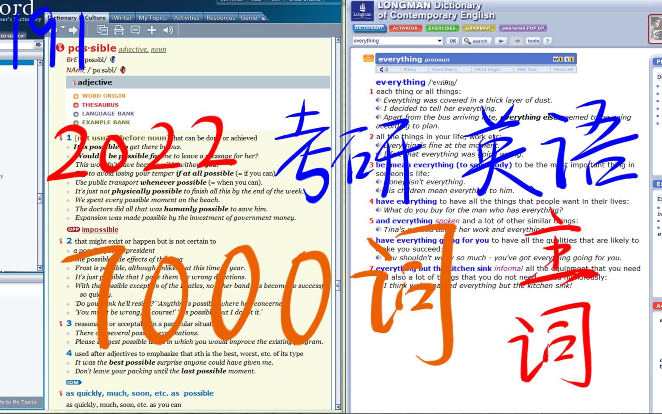Click the plus icon in Oxford toolbar
This screenshot has width=662, height=414.
point(152,30)
